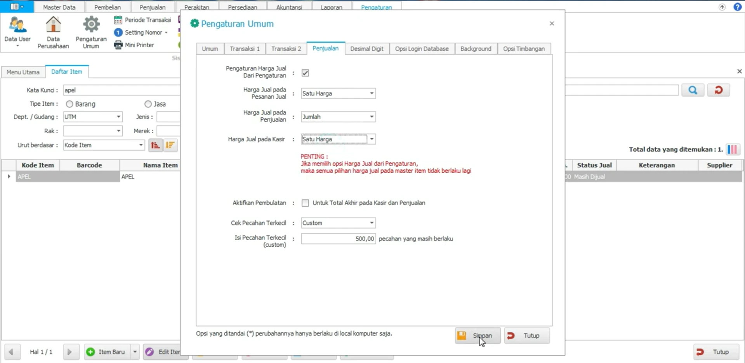The image size is (745, 363).
Task: Expand the Item Baru split arrow
Action: (135, 352)
